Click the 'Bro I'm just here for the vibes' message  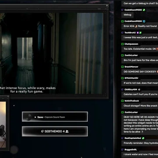tap(140, 60)
